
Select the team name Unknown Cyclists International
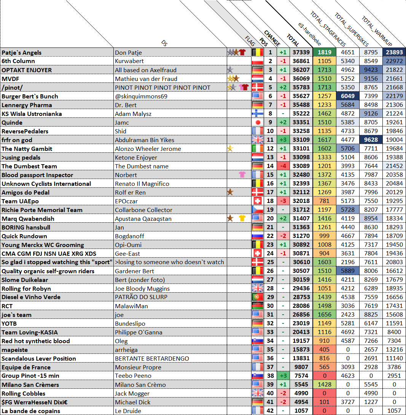point(46,184)
